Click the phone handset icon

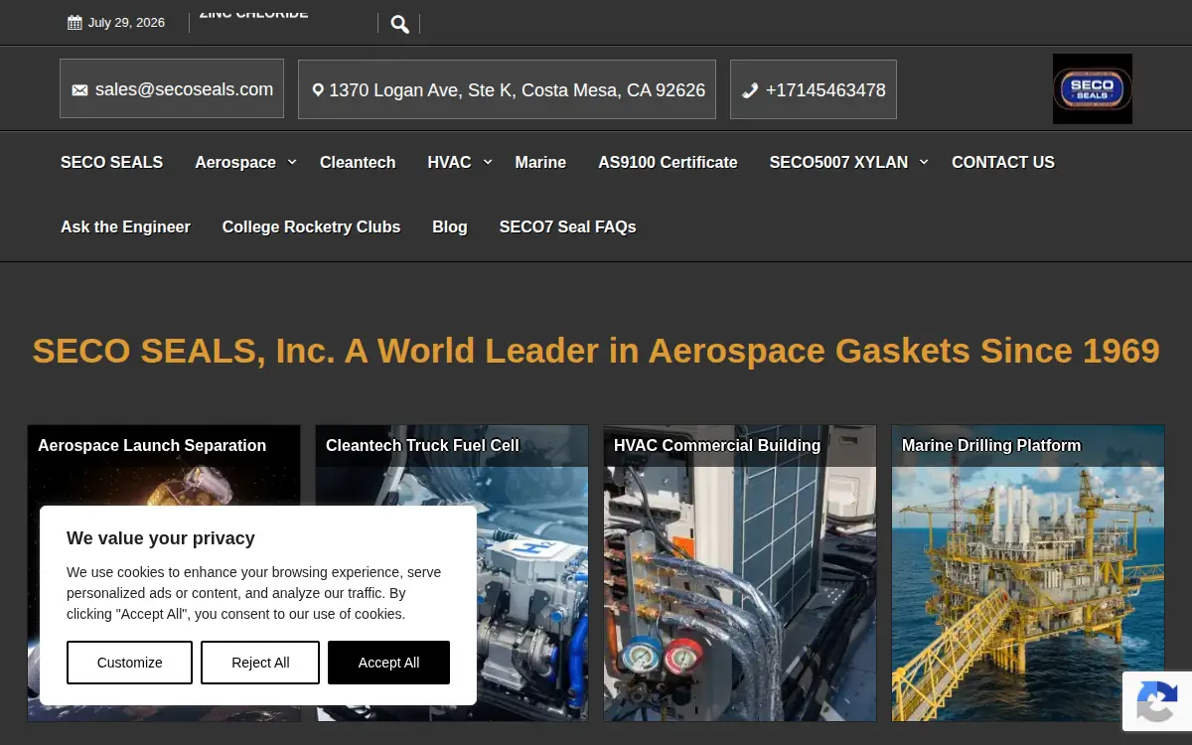[750, 90]
